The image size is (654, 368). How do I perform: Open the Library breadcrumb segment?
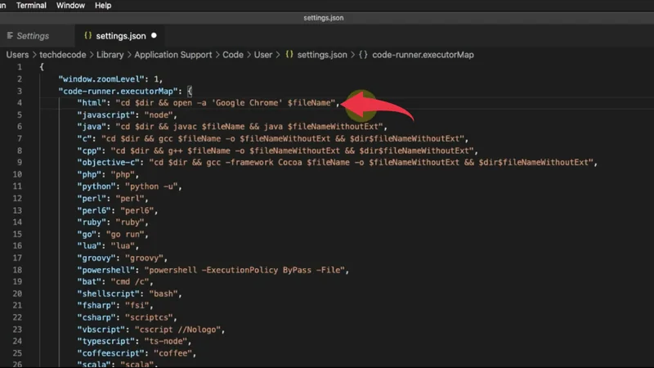pyautogui.click(x=110, y=55)
